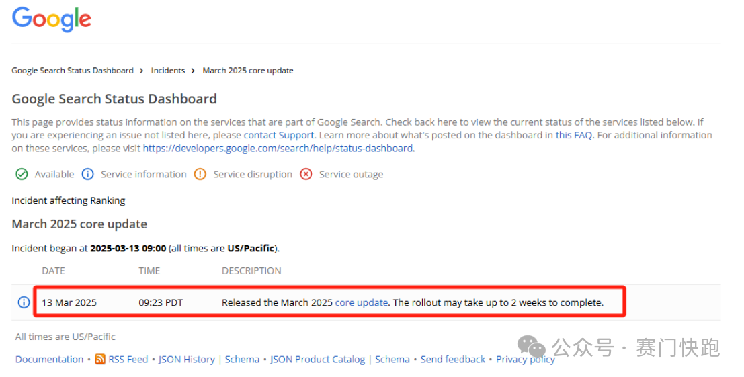744x377 pixels.
Task: Open the Google Search Status Dashboard breadcrumb
Action: [72, 71]
